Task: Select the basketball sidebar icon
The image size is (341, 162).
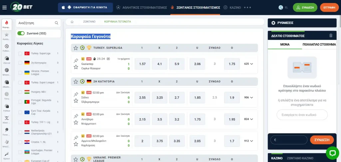Action: (7, 70)
